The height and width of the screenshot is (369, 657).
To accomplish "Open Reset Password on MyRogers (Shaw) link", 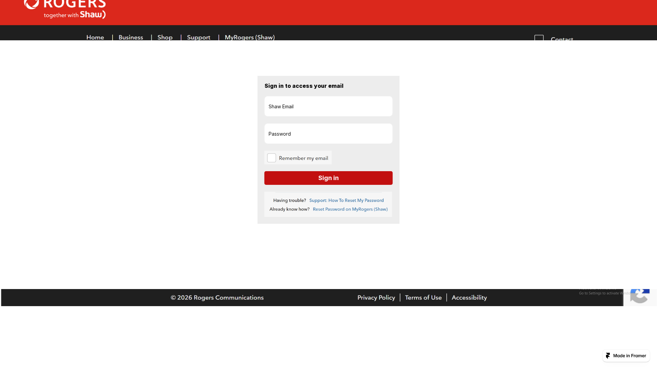I will [x=350, y=209].
